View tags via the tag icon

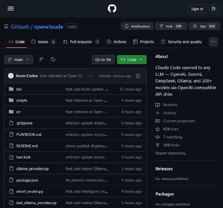[x=53, y=59]
